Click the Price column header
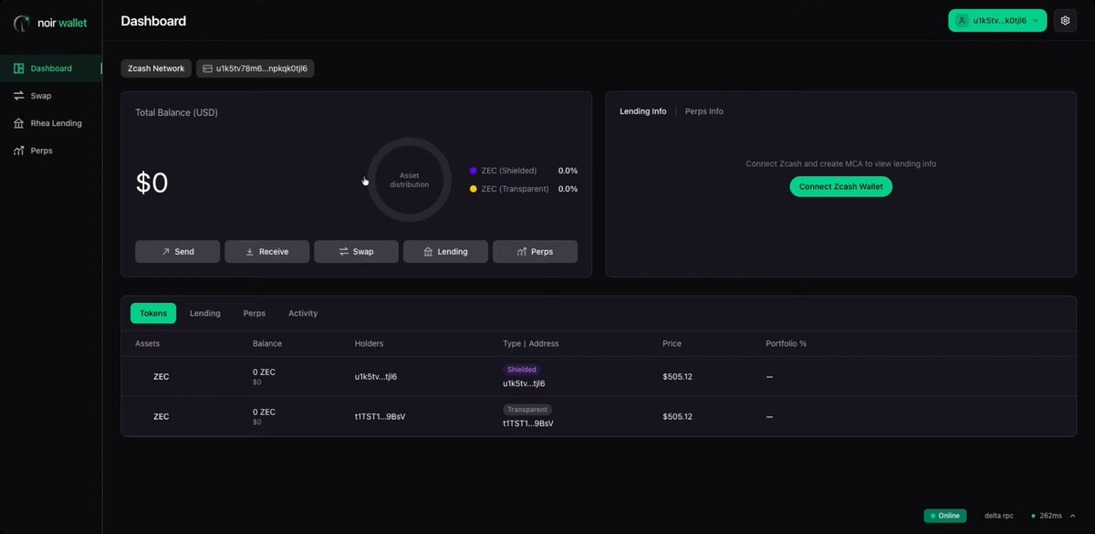1095x534 pixels. pos(672,343)
